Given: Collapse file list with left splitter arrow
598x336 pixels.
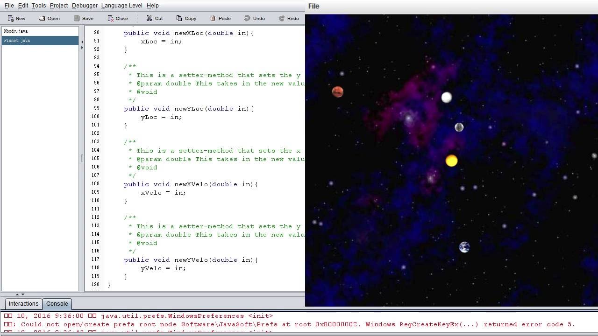Looking at the screenshot, I should point(82,42).
